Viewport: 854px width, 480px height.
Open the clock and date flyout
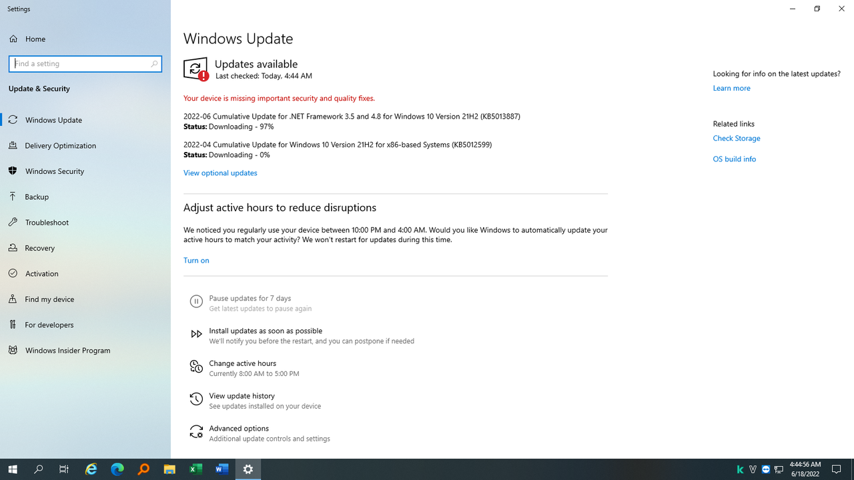[x=805, y=469]
